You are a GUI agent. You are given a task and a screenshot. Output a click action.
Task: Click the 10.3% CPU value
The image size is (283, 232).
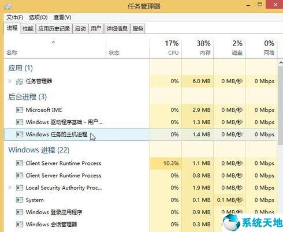coord(171,163)
